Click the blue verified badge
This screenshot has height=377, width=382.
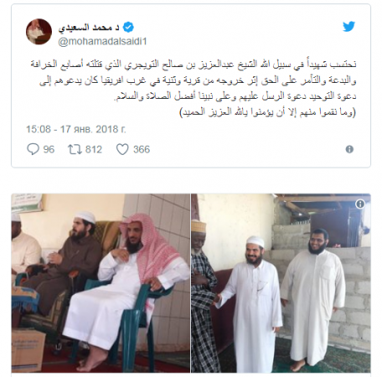point(128,28)
